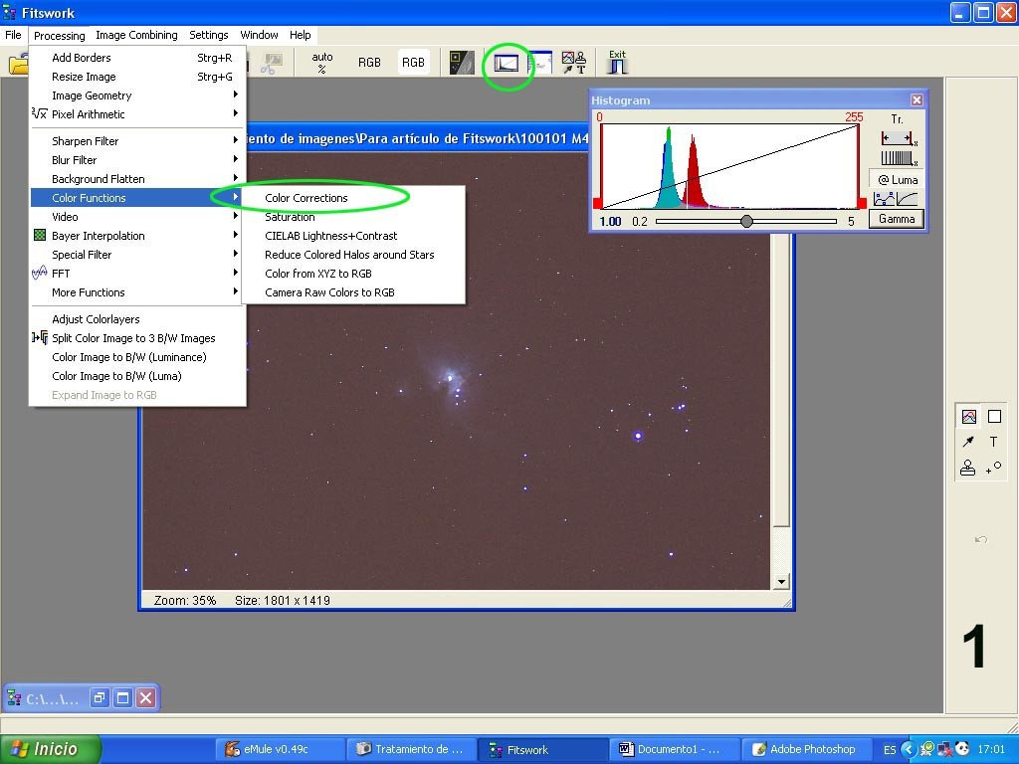Click the gamma slider handle in Histogram
This screenshot has height=764, width=1019.
pos(746,221)
